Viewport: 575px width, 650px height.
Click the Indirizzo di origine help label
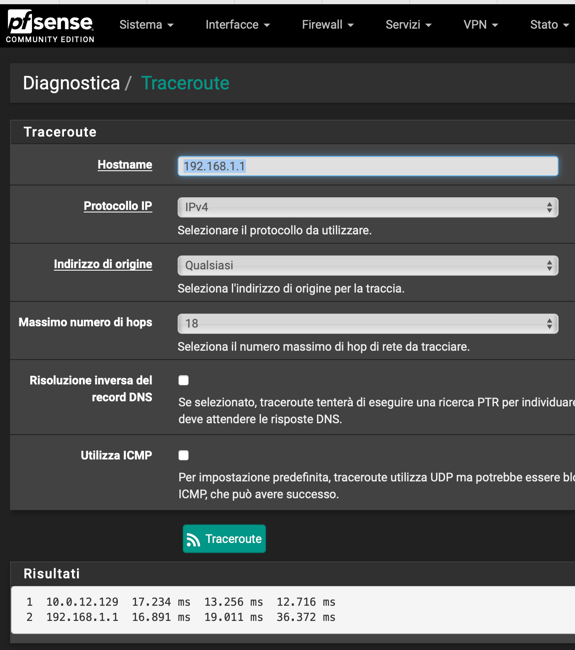tap(103, 264)
